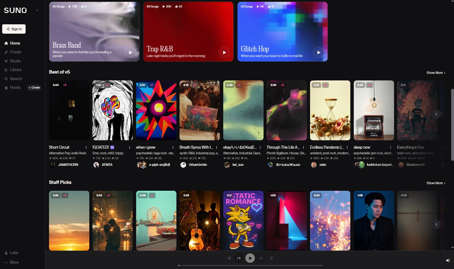The width and height of the screenshot is (454, 269).
Task: Click ATMTA artist avatar
Action: (x=96, y=165)
